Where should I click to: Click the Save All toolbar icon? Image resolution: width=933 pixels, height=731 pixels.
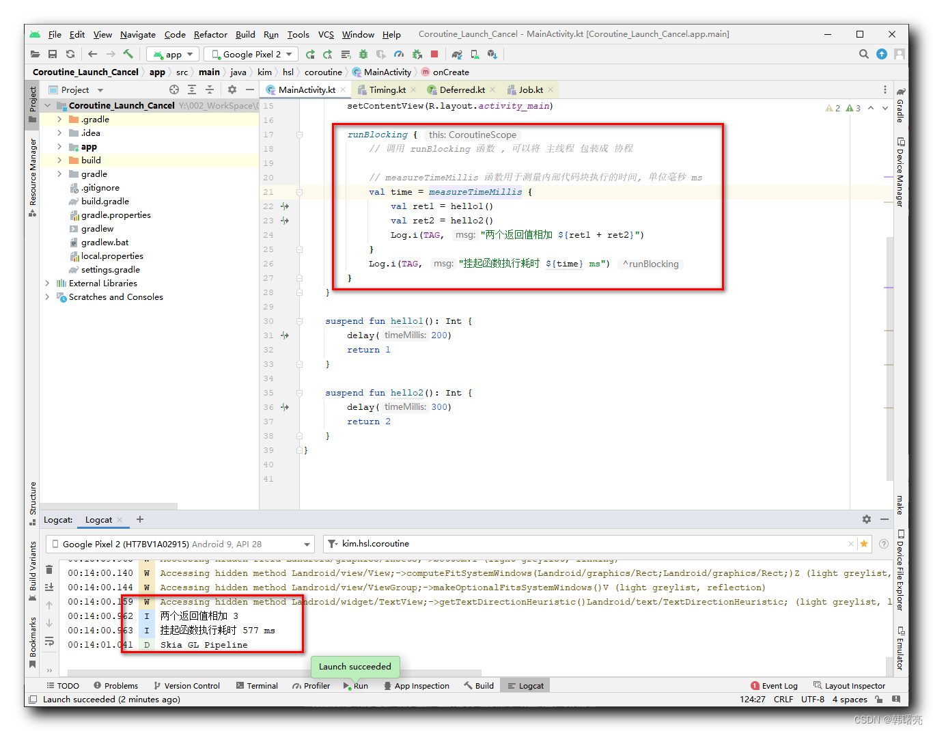coord(53,54)
